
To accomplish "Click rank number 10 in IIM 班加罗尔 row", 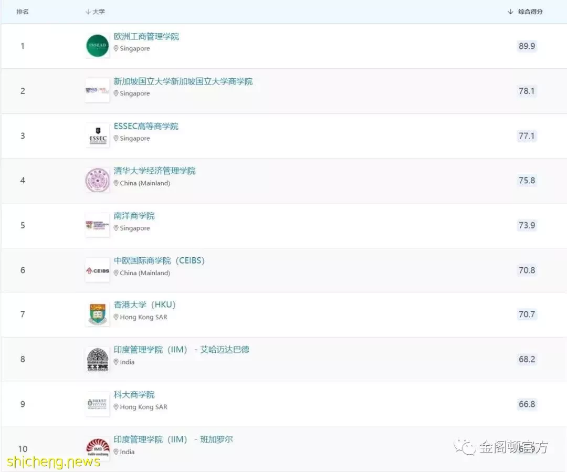I will tap(23, 449).
